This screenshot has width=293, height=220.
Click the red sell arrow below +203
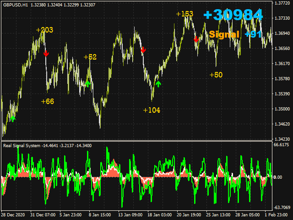46,54
